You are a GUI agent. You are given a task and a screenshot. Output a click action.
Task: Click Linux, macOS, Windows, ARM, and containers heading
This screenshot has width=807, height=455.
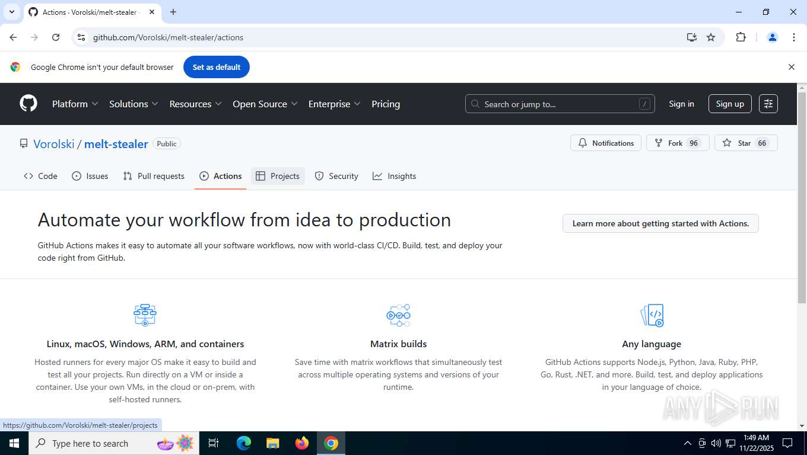point(145,344)
